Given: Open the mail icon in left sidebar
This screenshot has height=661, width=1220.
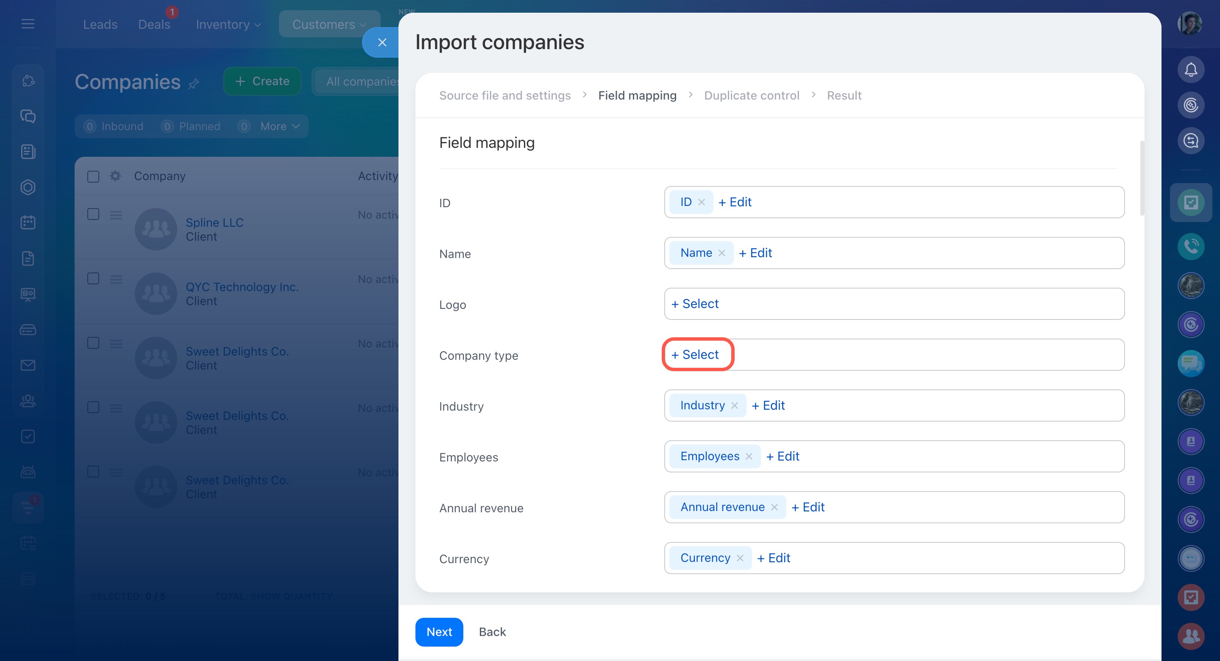Looking at the screenshot, I should coord(28,365).
